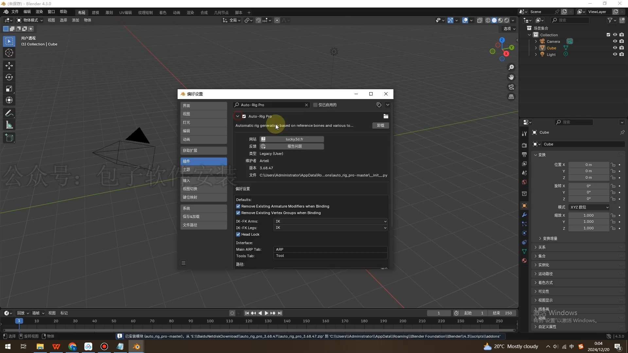
Task: Toggle the enabled-only filter checkbox
Action: pyautogui.click(x=315, y=105)
